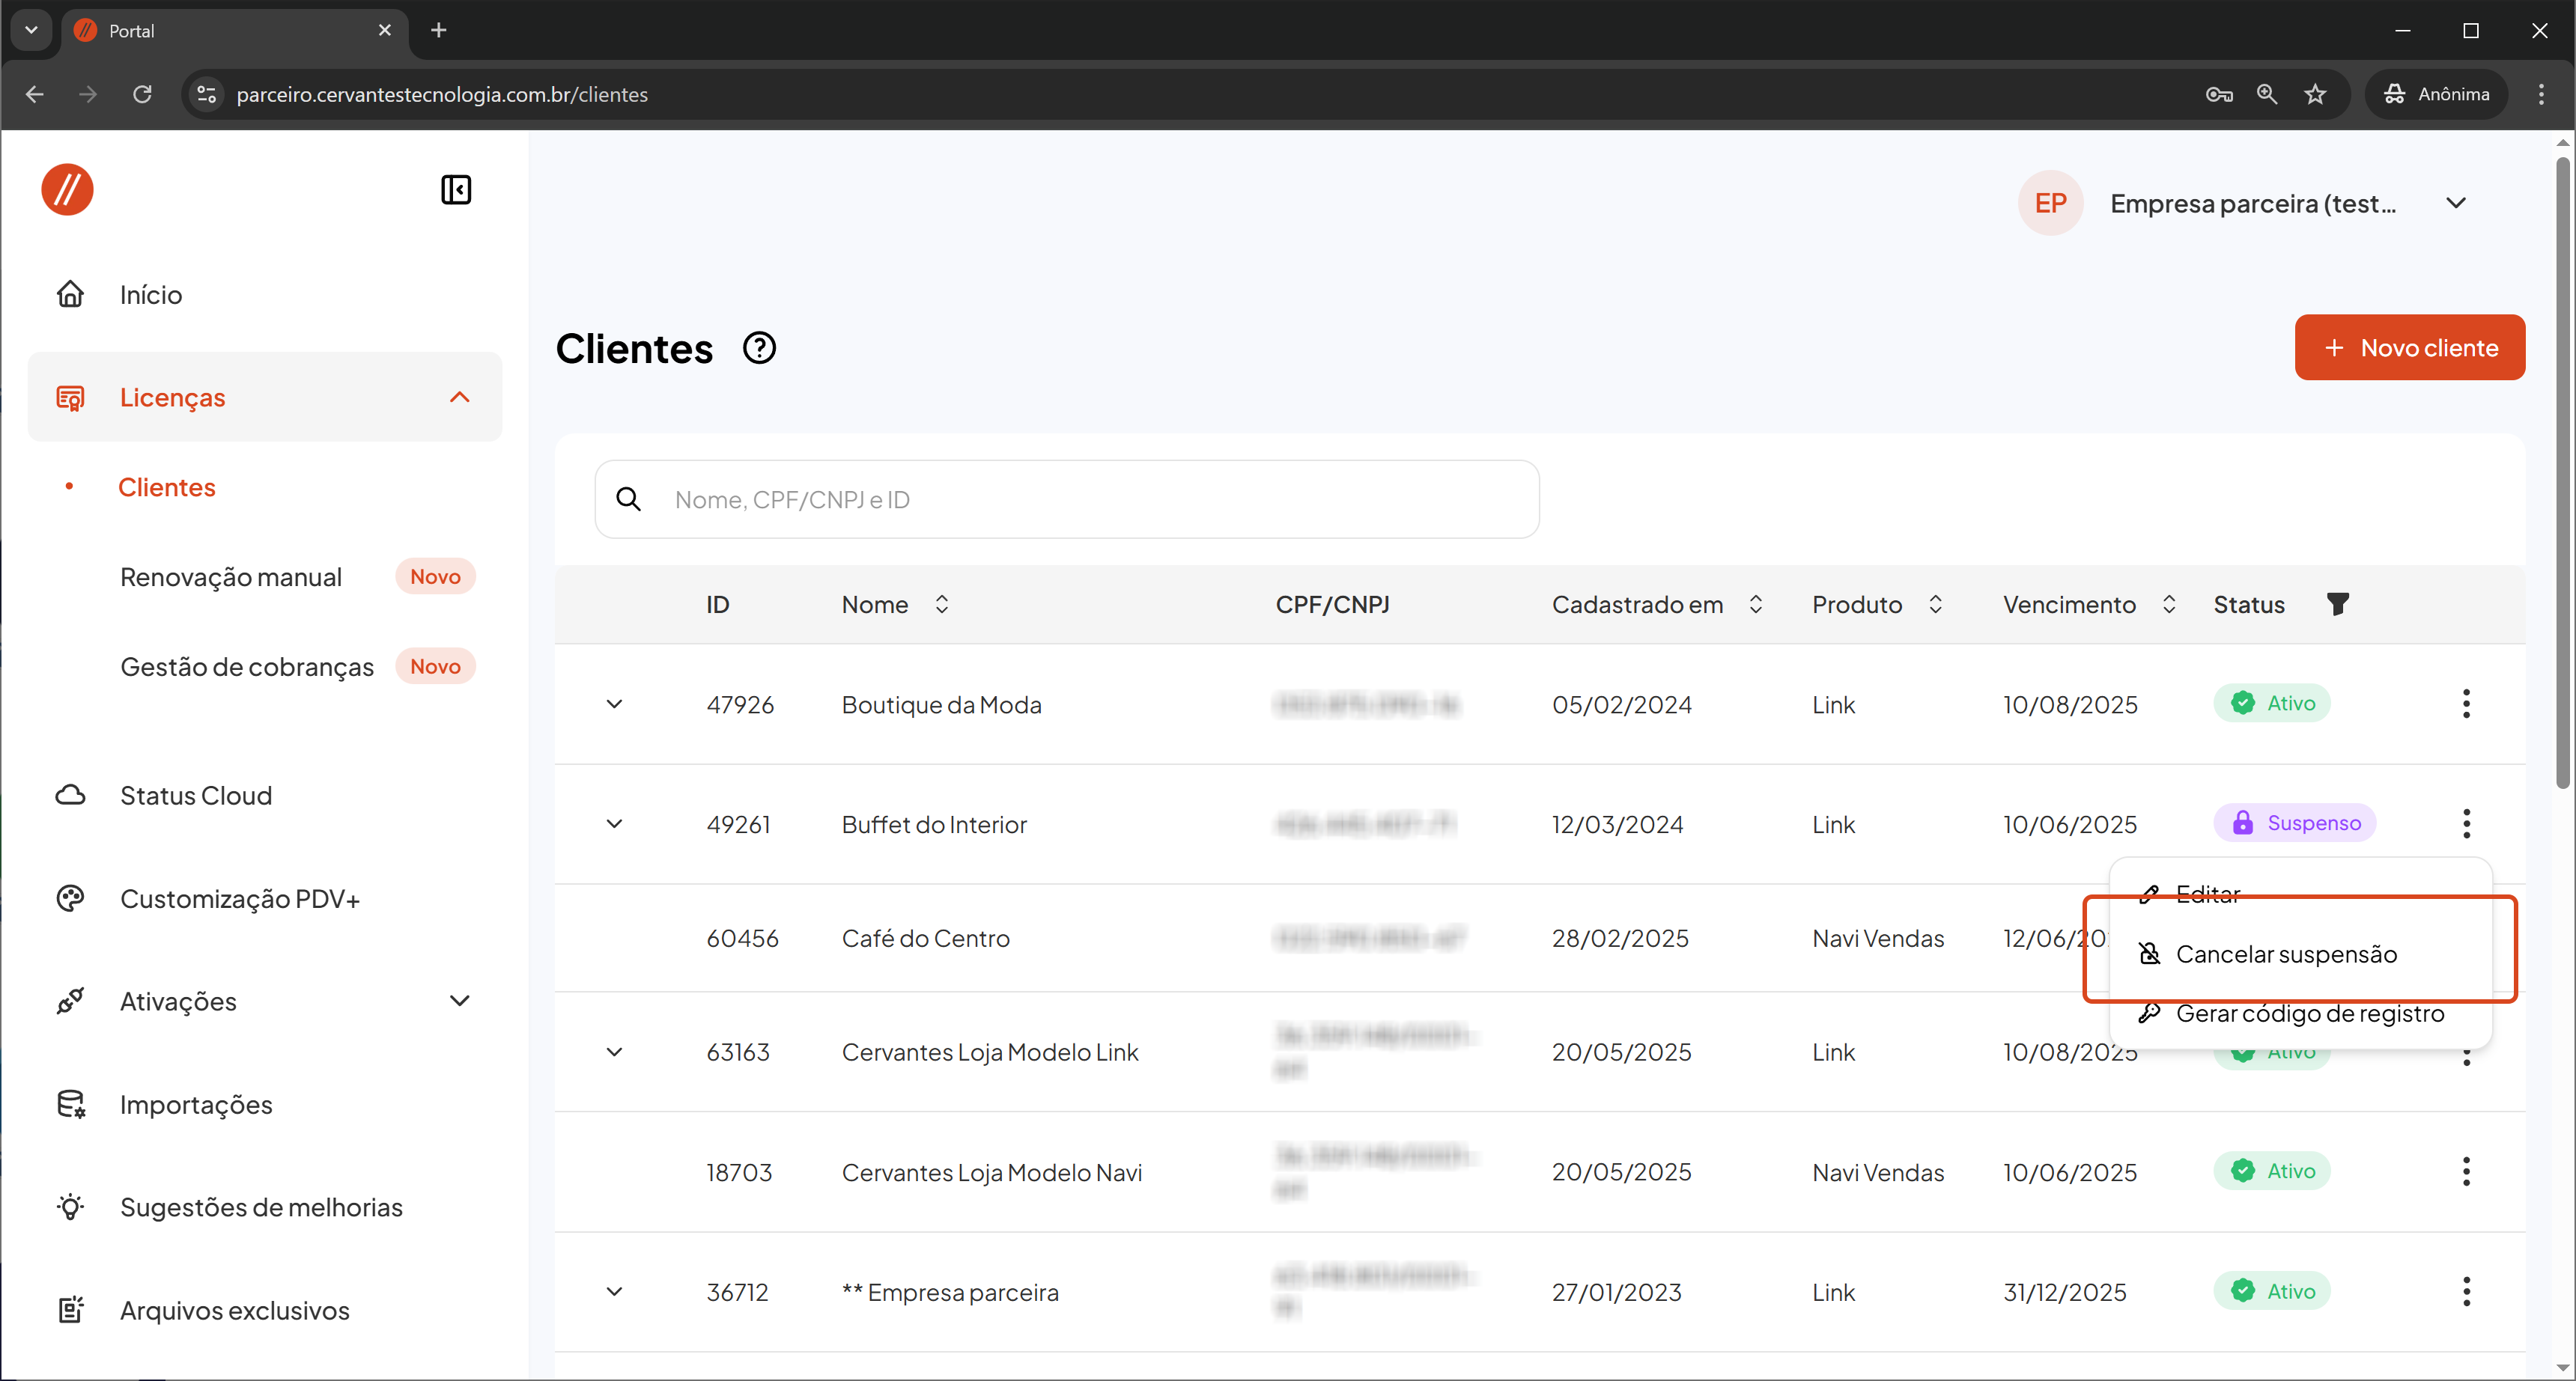Viewport: 2576px width, 1381px height.
Task: Click Ativo badge for Boutique da Moda
Action: pos(2272,704)
